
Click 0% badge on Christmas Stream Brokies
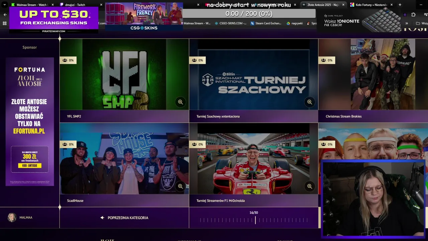[327, 60]
